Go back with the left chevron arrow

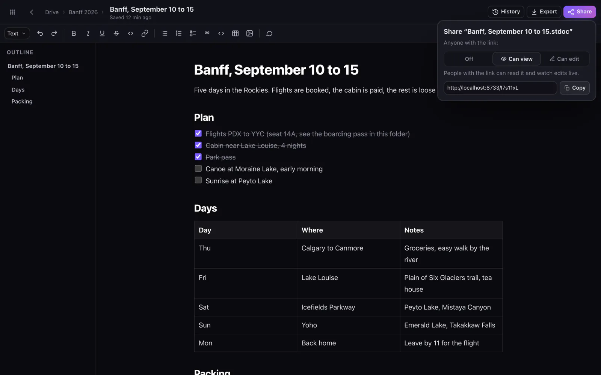coord(32,12)
